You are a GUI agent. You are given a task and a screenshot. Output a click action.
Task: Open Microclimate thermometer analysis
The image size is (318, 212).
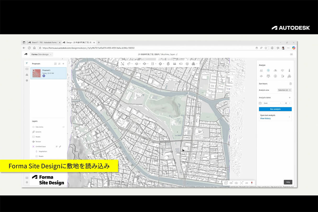289,70
